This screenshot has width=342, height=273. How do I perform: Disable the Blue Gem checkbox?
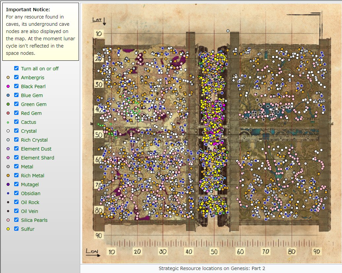point(17,95)
